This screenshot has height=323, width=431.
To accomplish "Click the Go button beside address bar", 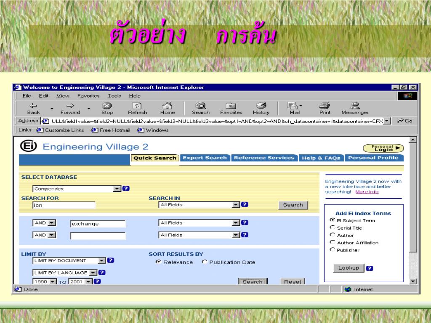I will tap(405, 121).
